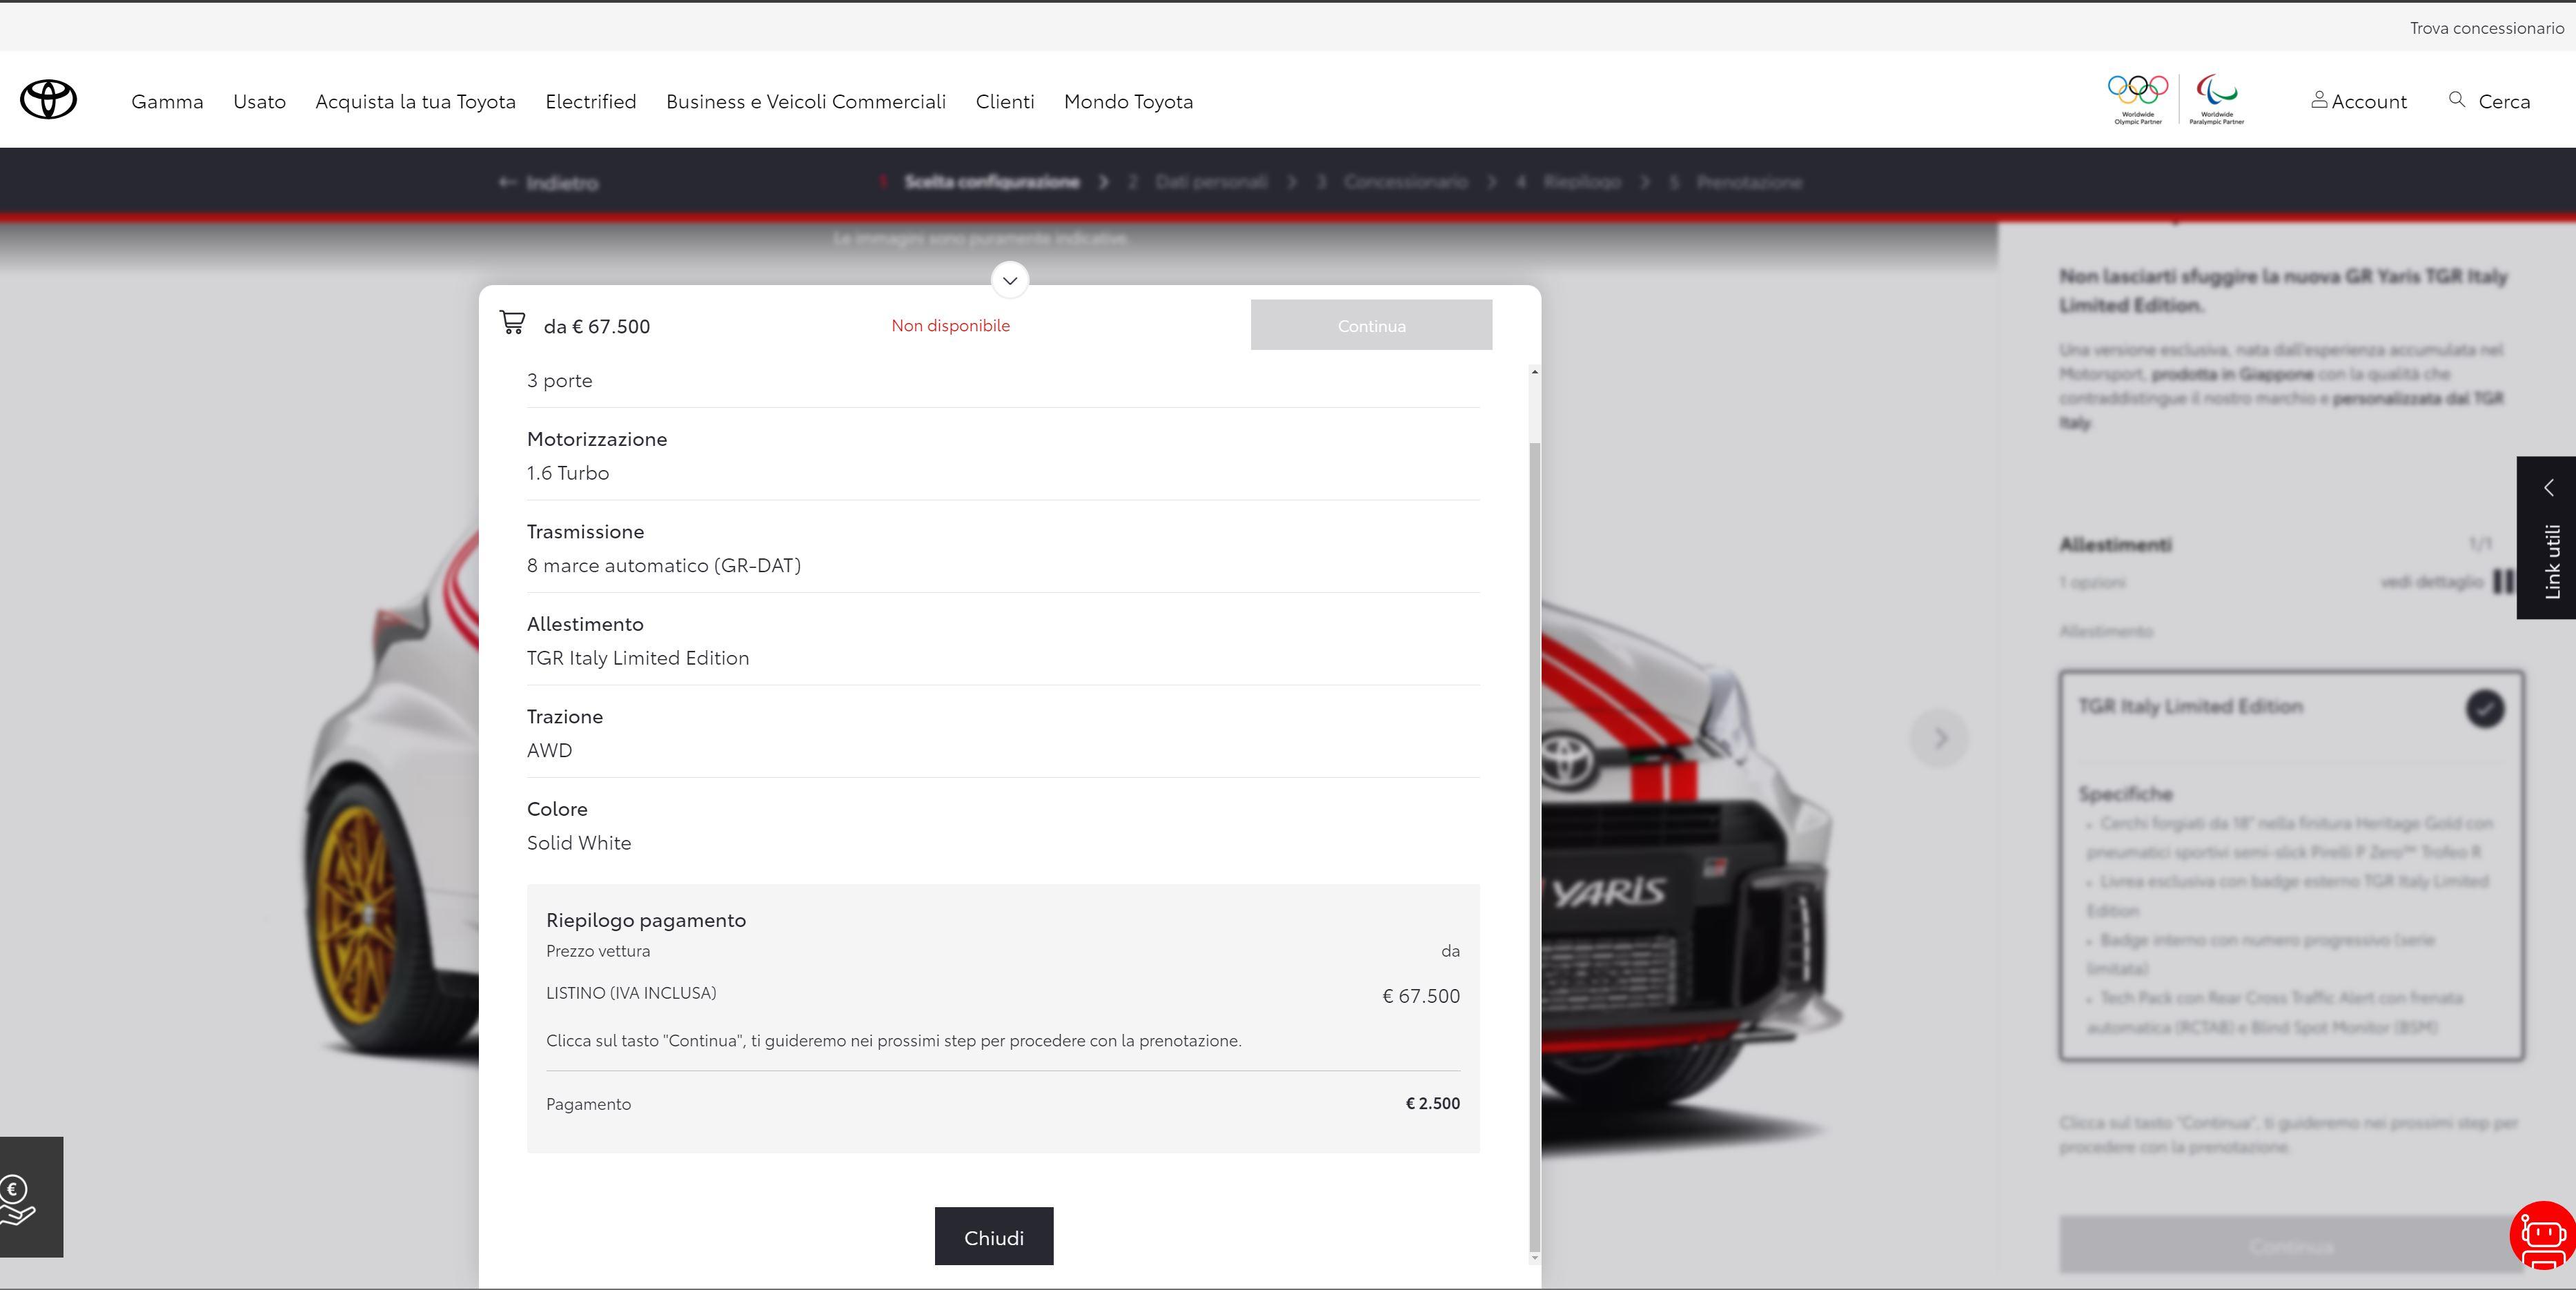The width and height of the screenshot is (2576, 1290).
Task: Select the Prenotazione step
Action: coord(1749,182)
